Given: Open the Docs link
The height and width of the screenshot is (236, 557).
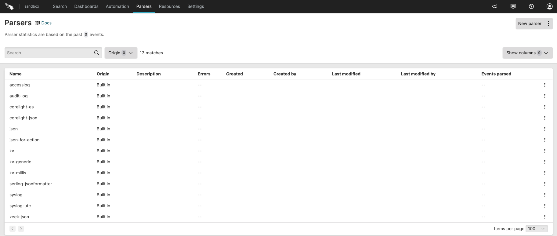Looking at the screenshot, I should pyautogui.click(x=46, y=23).
